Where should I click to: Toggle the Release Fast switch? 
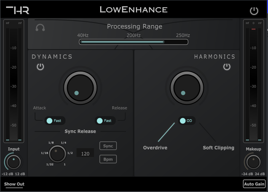[104, 121]
